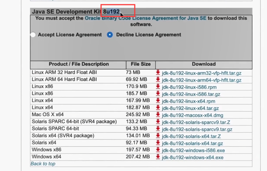Click download icon for solaris-sparcv9.tar.Z
Viewport: 267px width, 171px height.
(158, 122)
